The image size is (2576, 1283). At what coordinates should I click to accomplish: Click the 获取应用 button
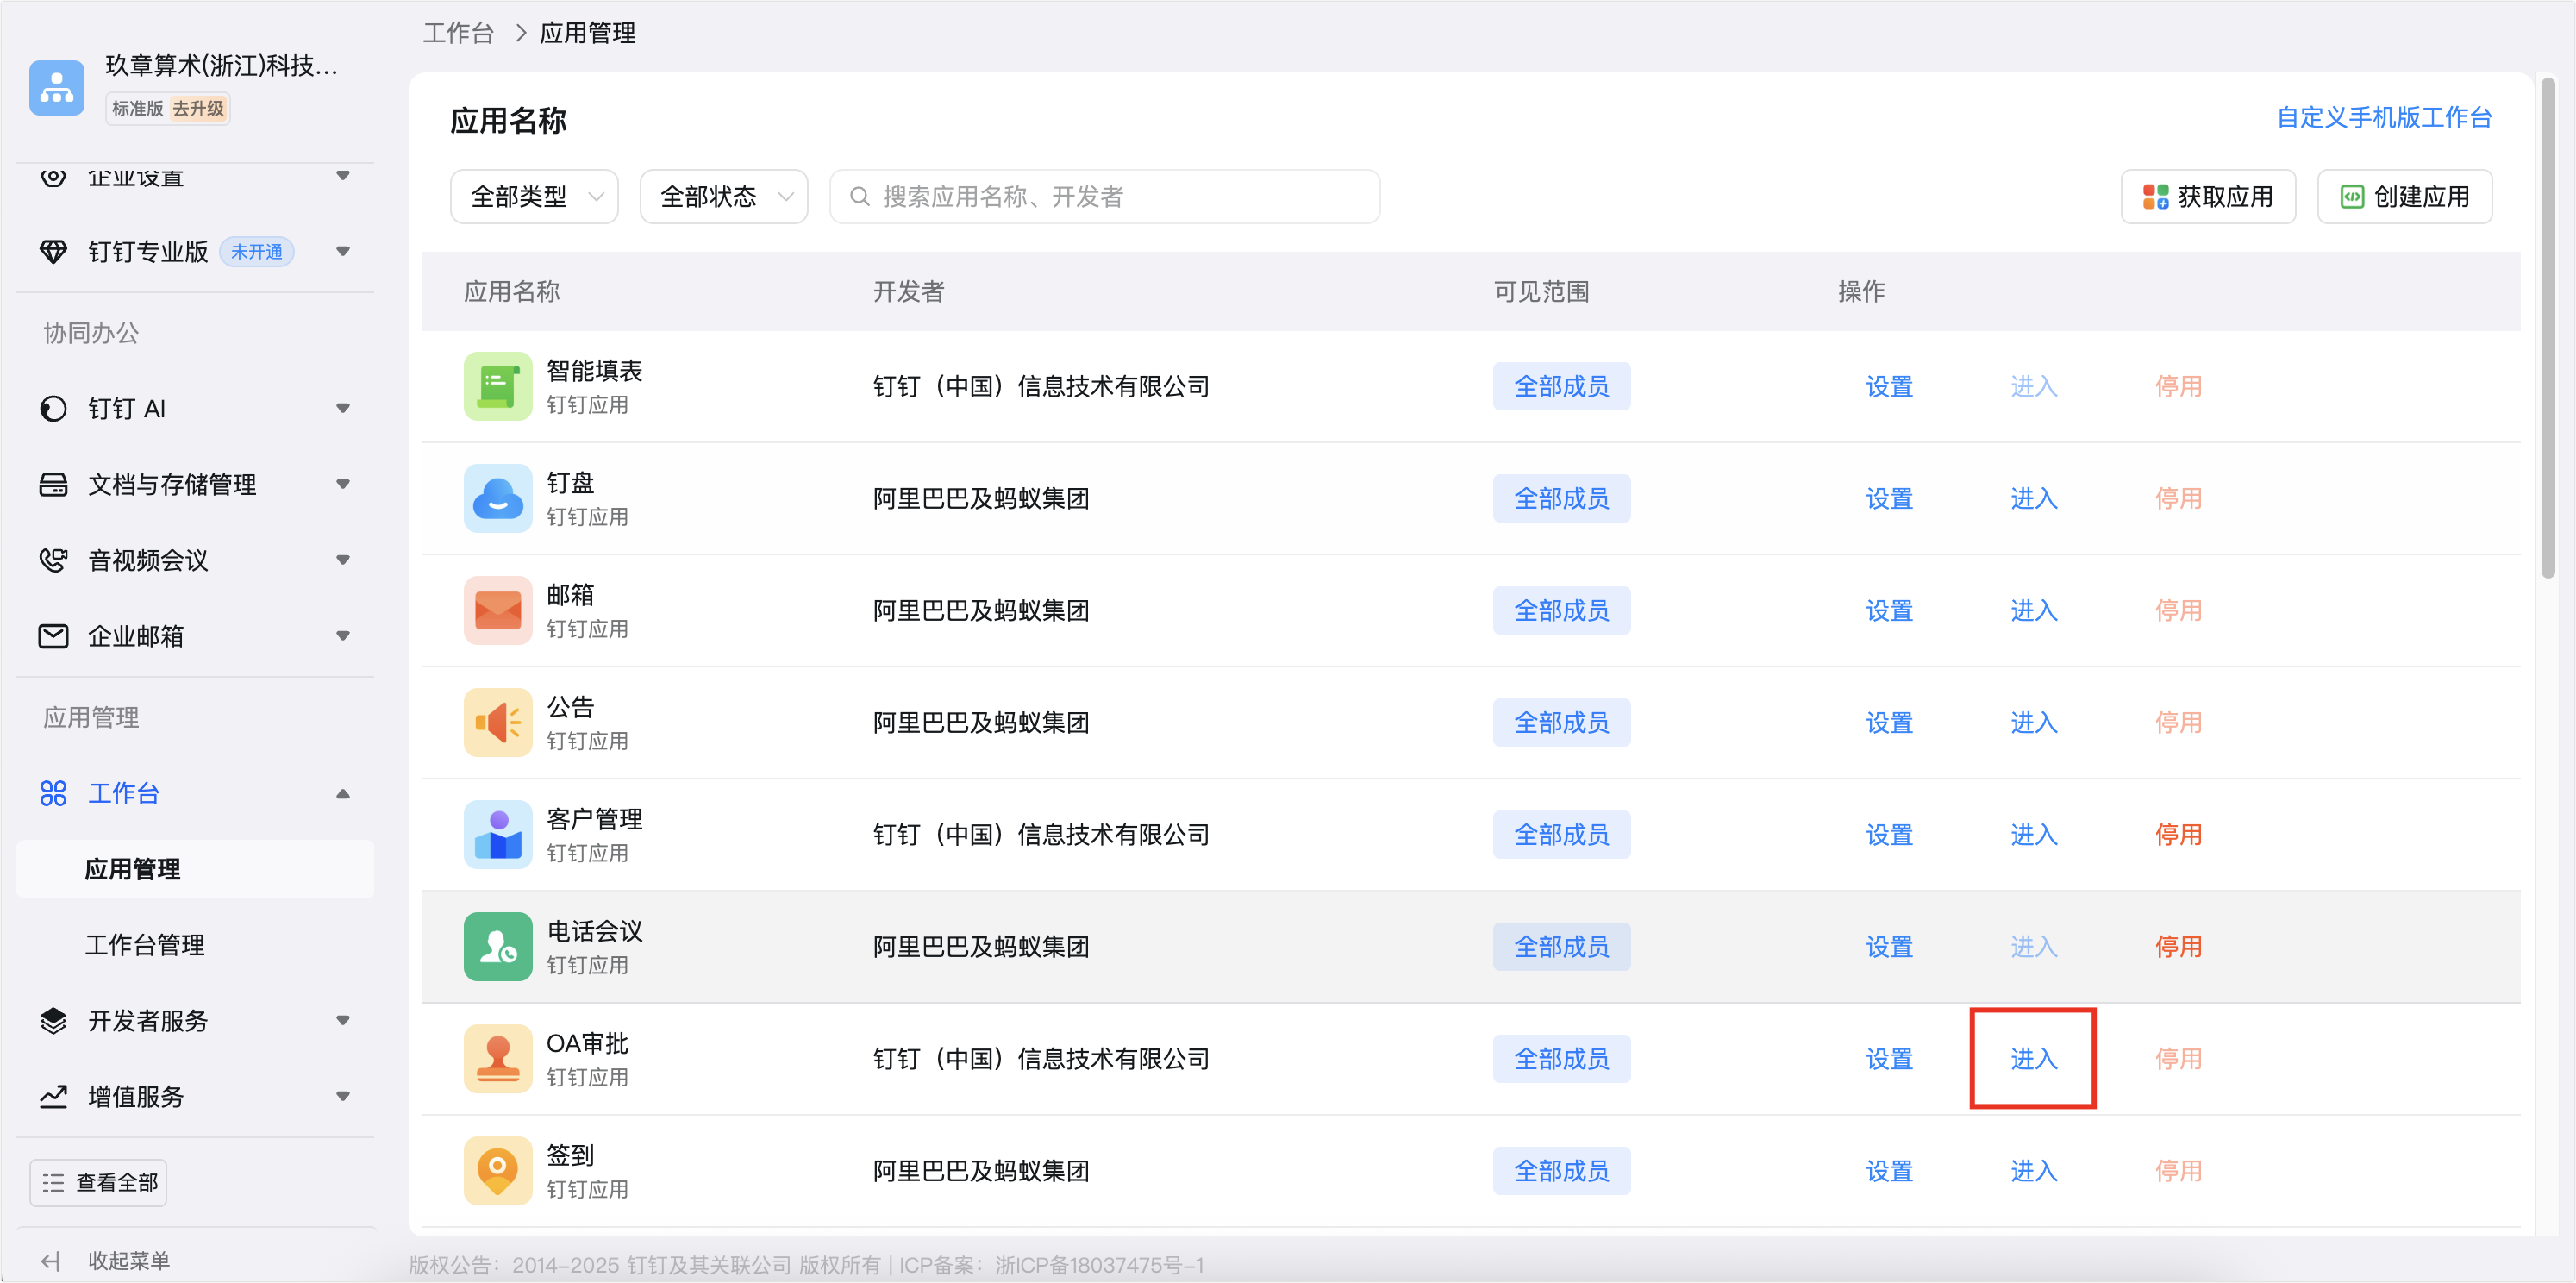2207,196
